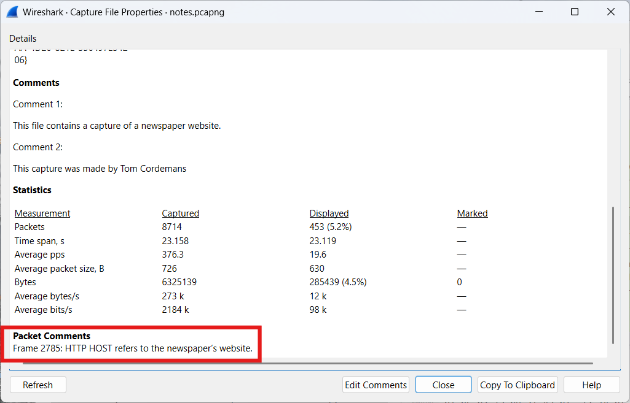The image size is (630, 403).
Task: Open Help for capture file properties
Action: tap(591, 385)
